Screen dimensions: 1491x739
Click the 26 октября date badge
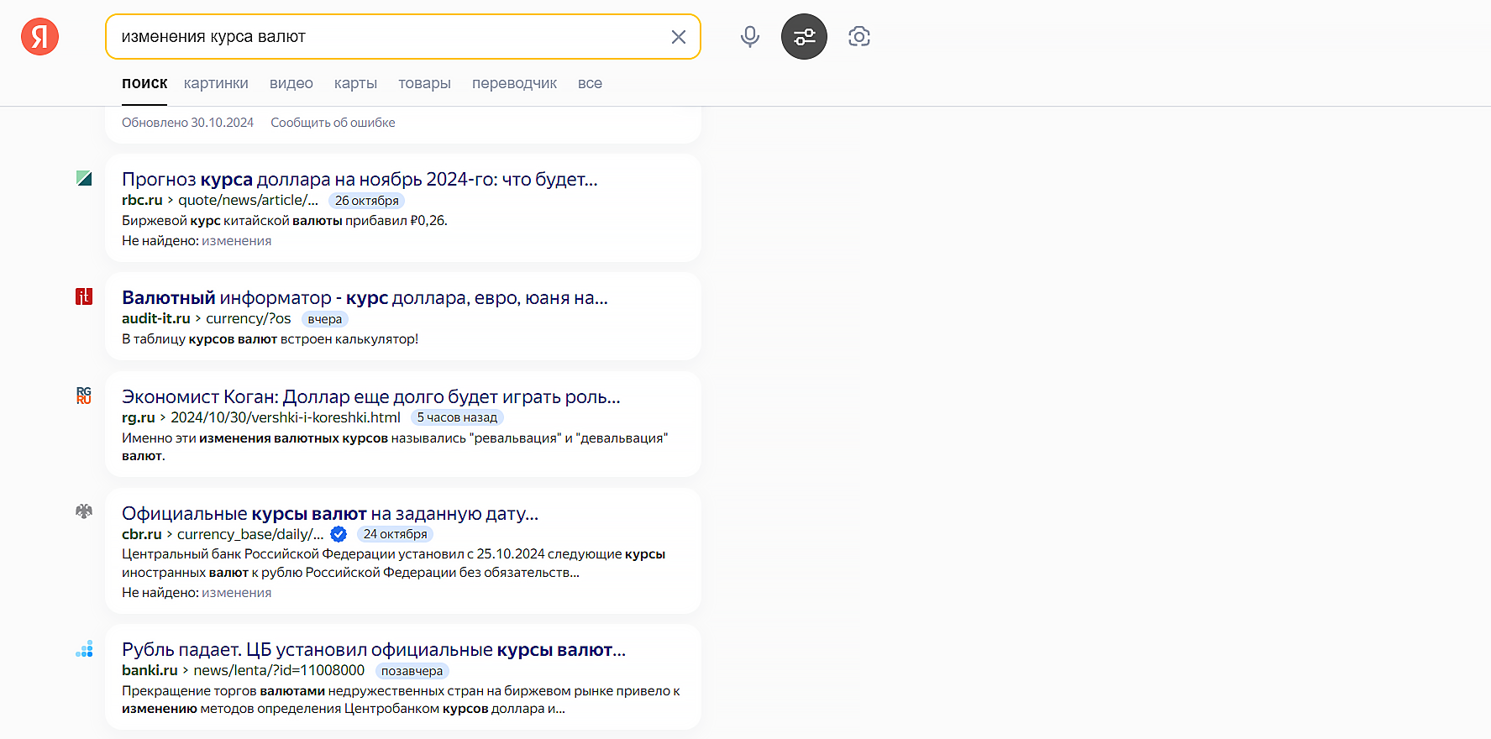coord(366,201)
